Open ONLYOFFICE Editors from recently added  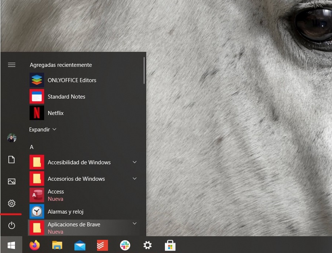(72, 80)
